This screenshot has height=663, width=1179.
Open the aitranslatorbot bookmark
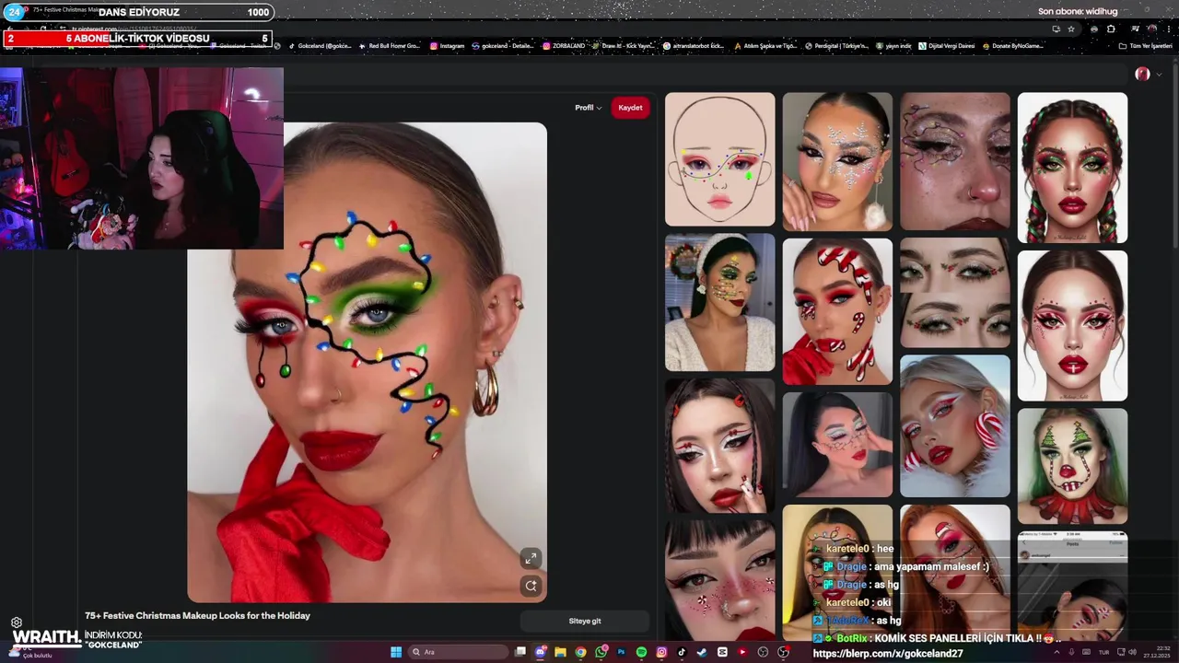693,46
